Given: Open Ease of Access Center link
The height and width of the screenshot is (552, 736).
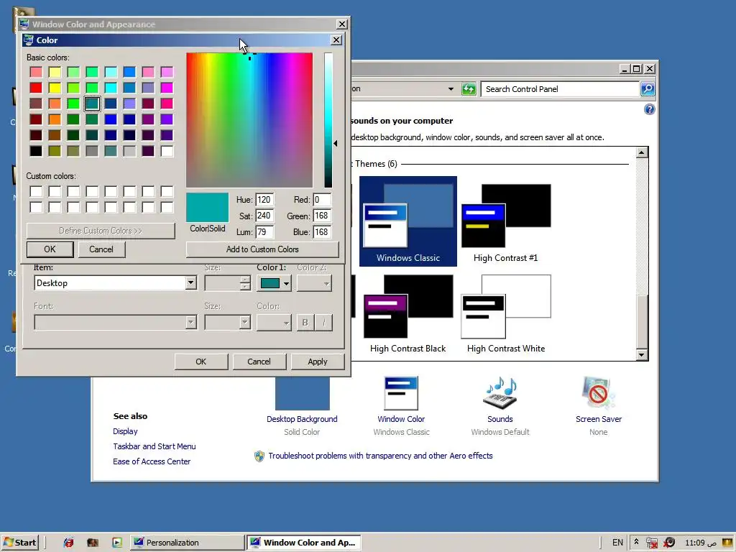Looking at the screenshot, I should point(152,461).
